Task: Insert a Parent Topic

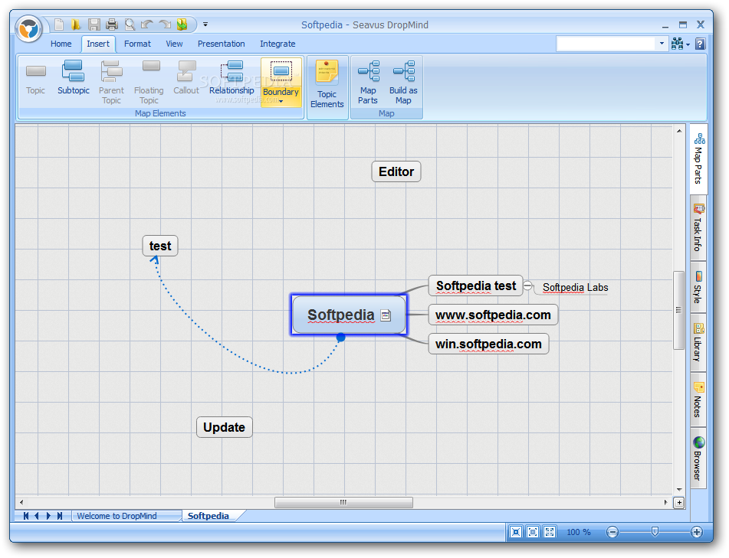Action: click(111, 82)
